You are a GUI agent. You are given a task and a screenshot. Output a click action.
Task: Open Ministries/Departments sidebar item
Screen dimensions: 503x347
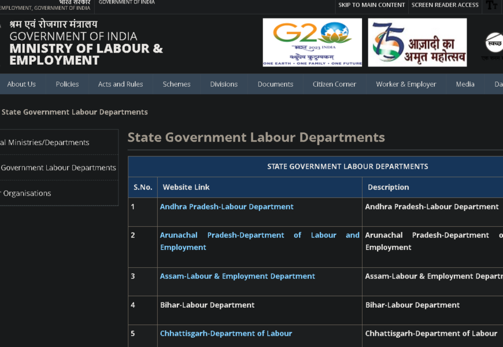45,142
